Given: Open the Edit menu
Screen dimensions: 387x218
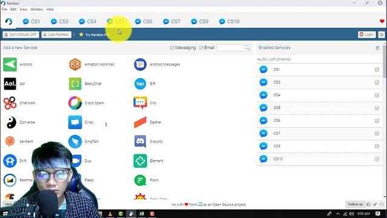Looking at the screenshot, I should click(13, 9).
